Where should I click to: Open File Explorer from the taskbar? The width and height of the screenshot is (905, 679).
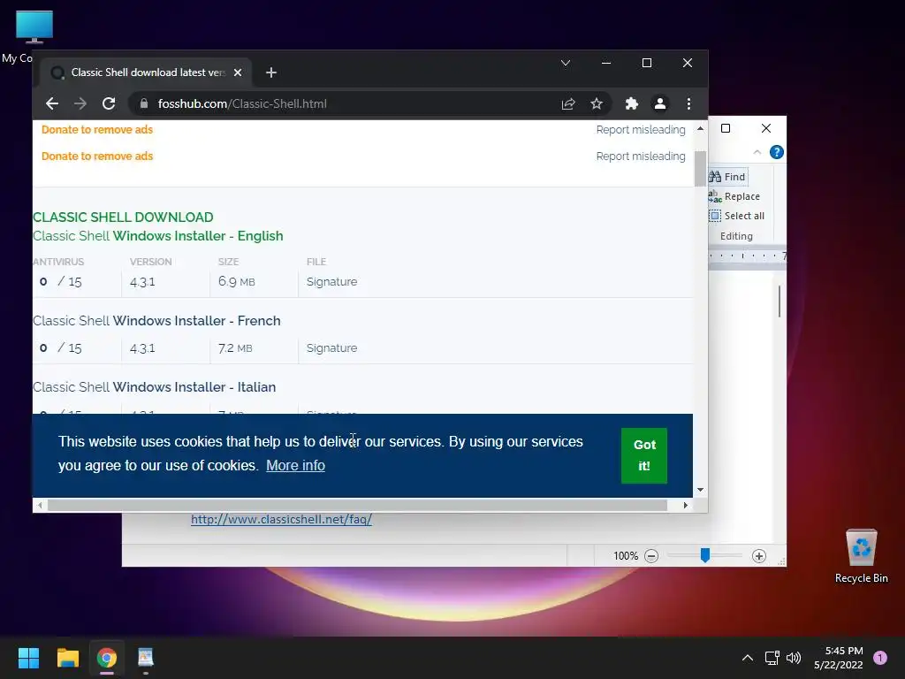point(67,658)
